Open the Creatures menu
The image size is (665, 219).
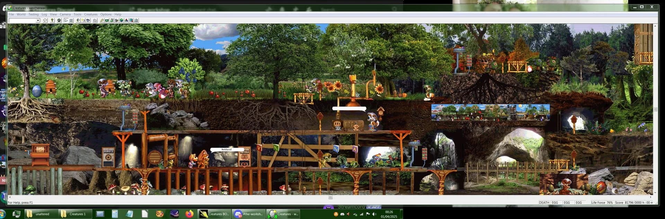tap(91, 15)
